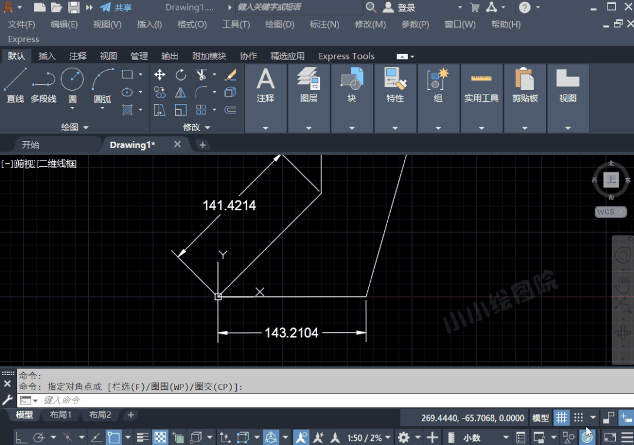Open the 标注(N) menu
634x445 pixels.
pyautogui.click(x=324, y=24)
